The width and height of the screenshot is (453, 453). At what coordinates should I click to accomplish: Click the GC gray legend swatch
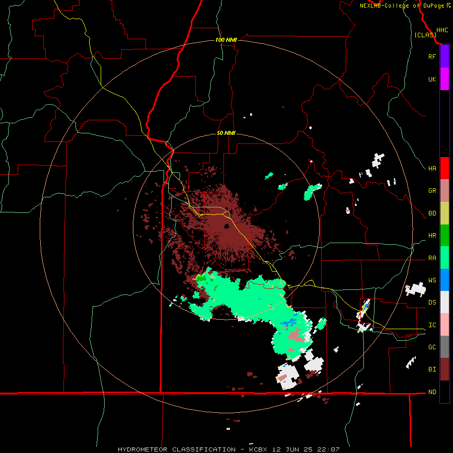pos(444,347)
